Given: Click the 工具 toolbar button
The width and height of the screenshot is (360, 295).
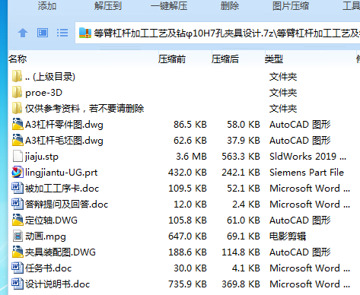Looking at the screenshot, I should [x=351, y=5].
